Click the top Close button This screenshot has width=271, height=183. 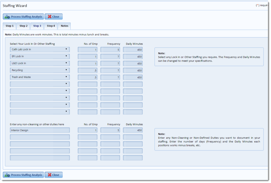[53, 17]
